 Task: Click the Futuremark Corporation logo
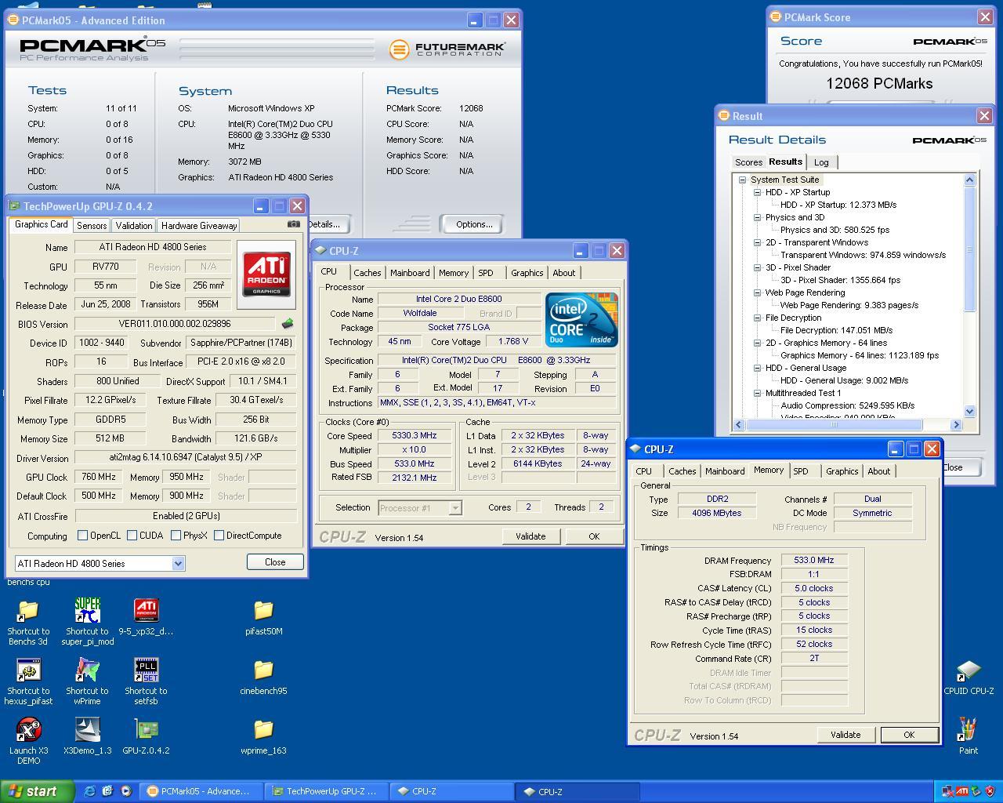point(447,50)
